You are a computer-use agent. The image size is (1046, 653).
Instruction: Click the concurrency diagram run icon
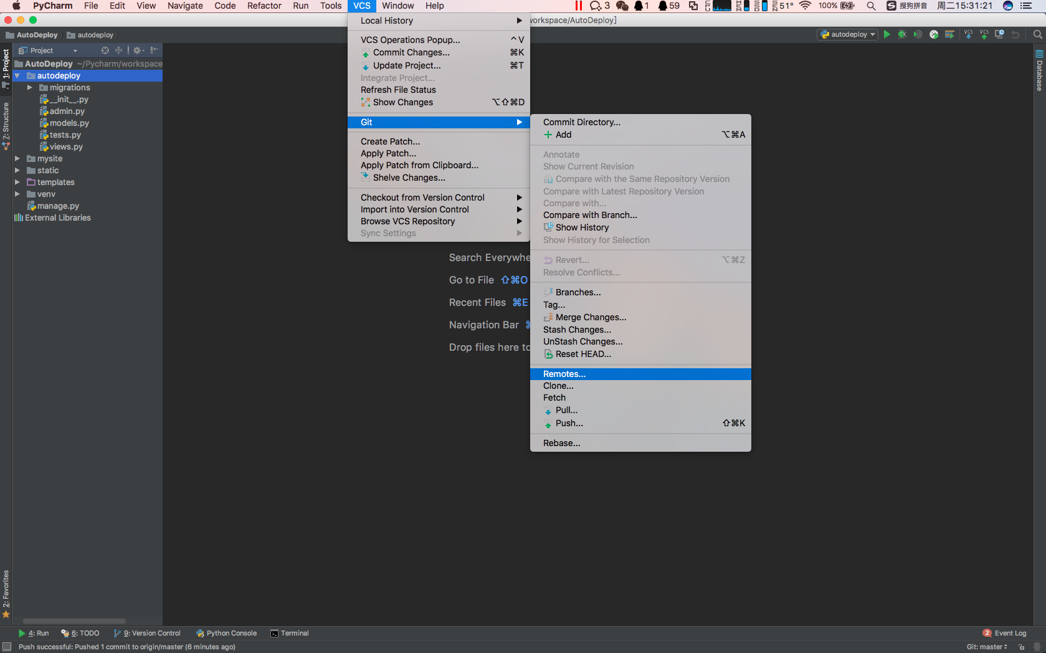tap(949, 34)
